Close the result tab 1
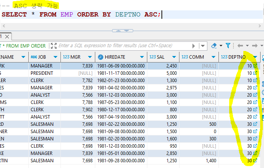 (7, 36)
